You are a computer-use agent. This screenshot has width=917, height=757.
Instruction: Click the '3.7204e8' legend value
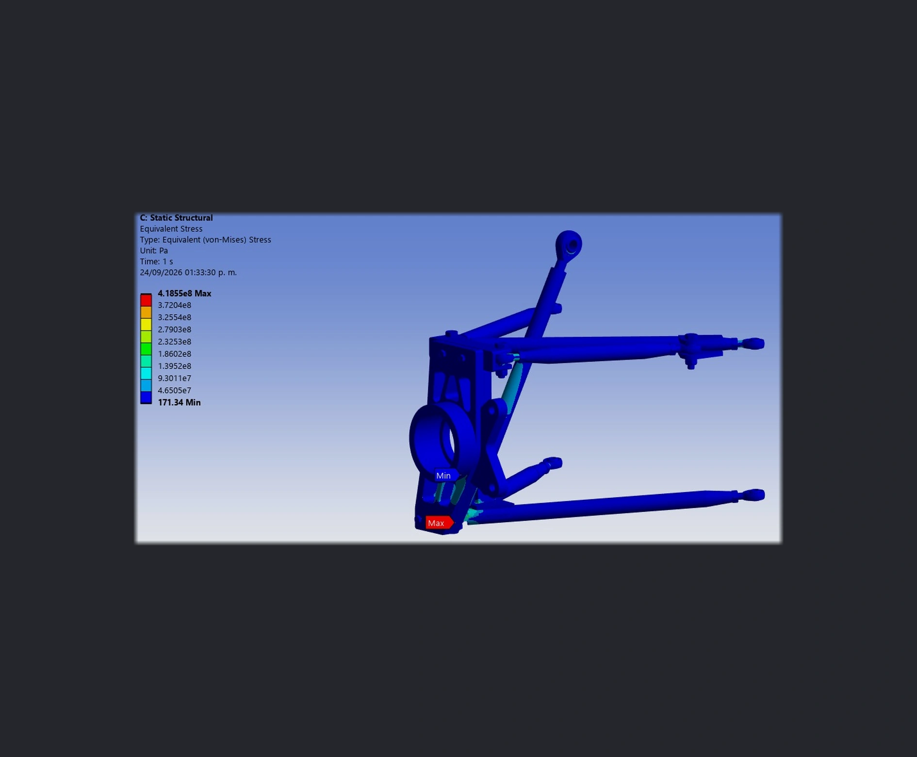coord(174,305)
